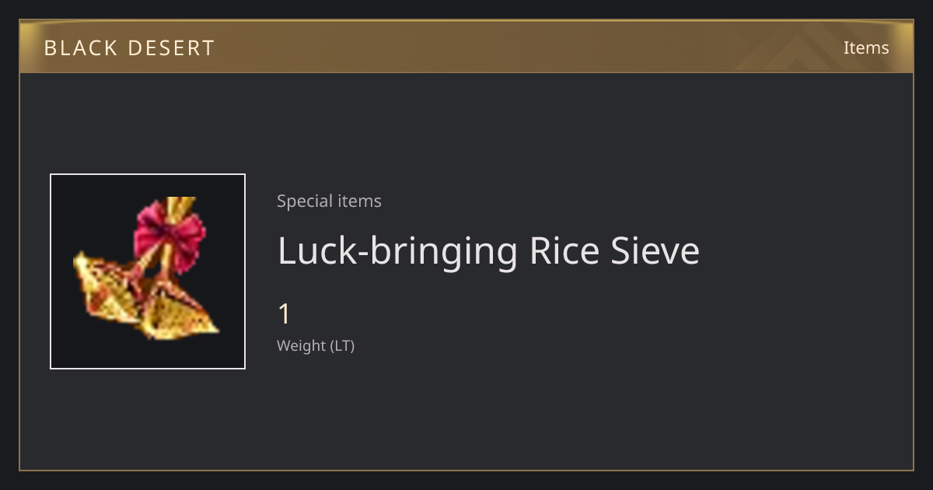Select the Luck-bringing Rice Sieve item icon
The width and height of the screenshot is (933, 490).
(x=148, y=271)
